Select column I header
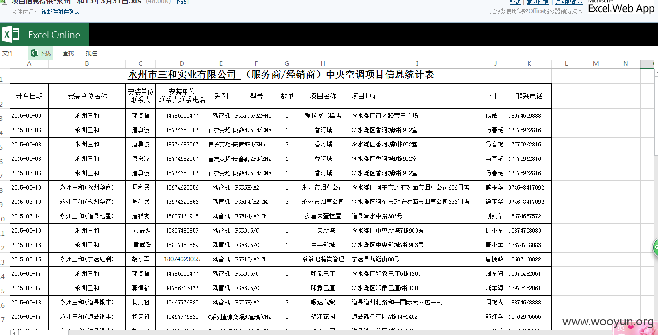This screenshot has width=658, height=335. (417, 63)
